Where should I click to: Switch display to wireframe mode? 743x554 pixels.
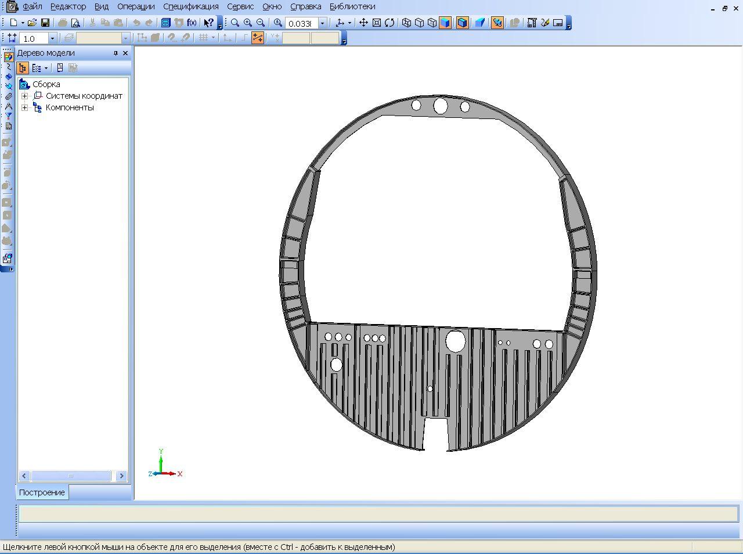coord(406,23)
